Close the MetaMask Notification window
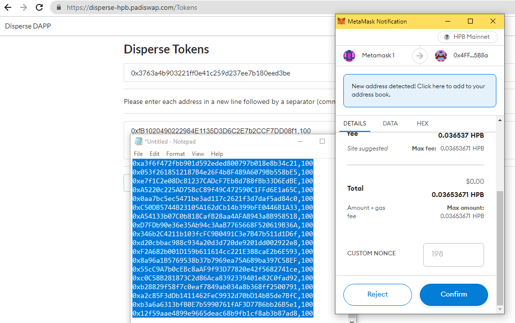The image size is (515, 323). click(492, 21)
